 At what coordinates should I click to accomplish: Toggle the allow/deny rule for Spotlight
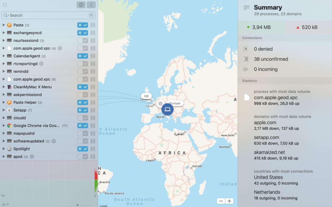83,149
